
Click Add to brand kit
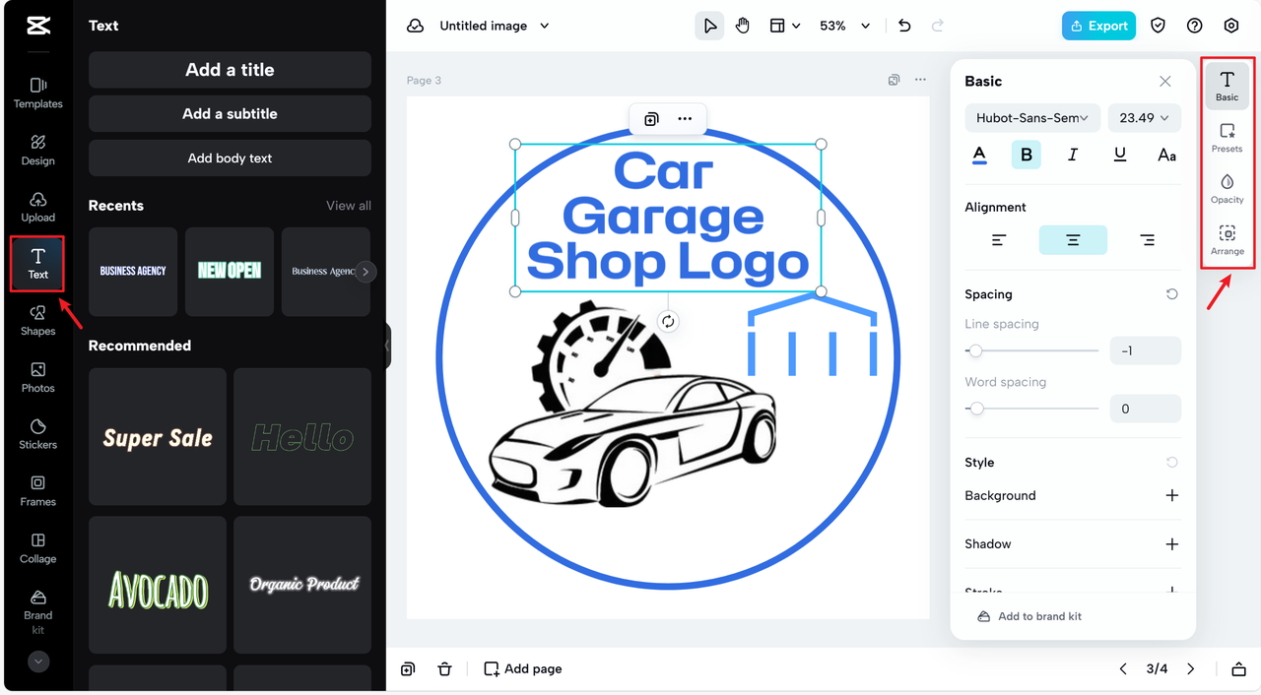pos(1029,616)
